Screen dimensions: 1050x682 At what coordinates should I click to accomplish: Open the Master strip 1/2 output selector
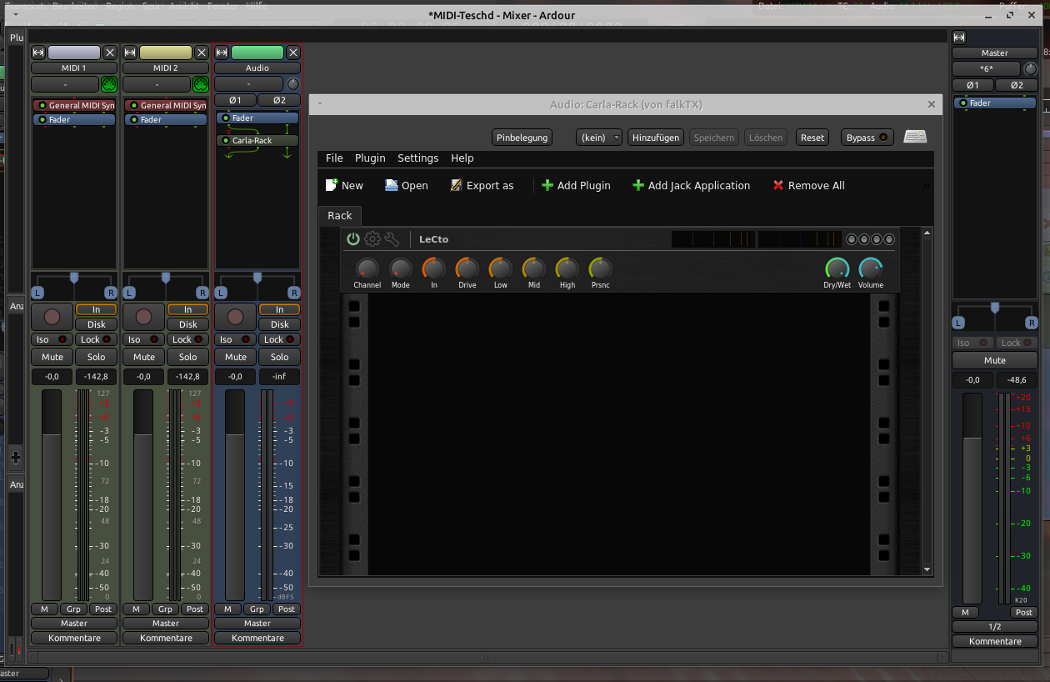pyautogui.click(x=995, y=627)
